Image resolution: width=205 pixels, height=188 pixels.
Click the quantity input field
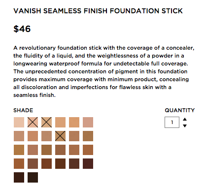(x=172, y=123)
